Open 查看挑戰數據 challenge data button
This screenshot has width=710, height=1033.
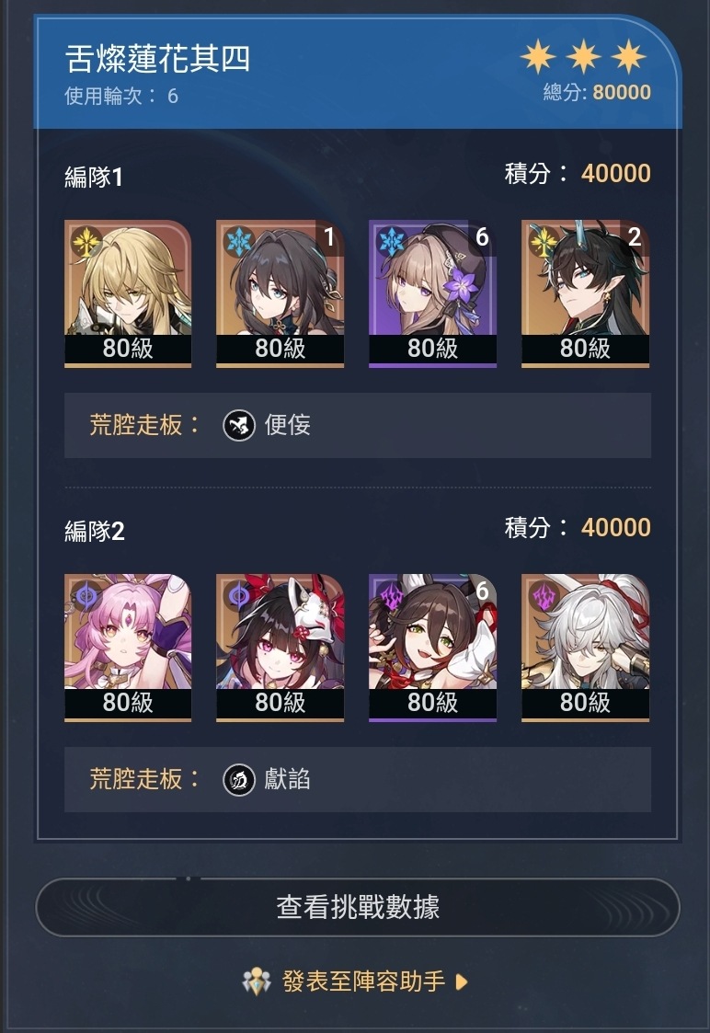point(358,907)
